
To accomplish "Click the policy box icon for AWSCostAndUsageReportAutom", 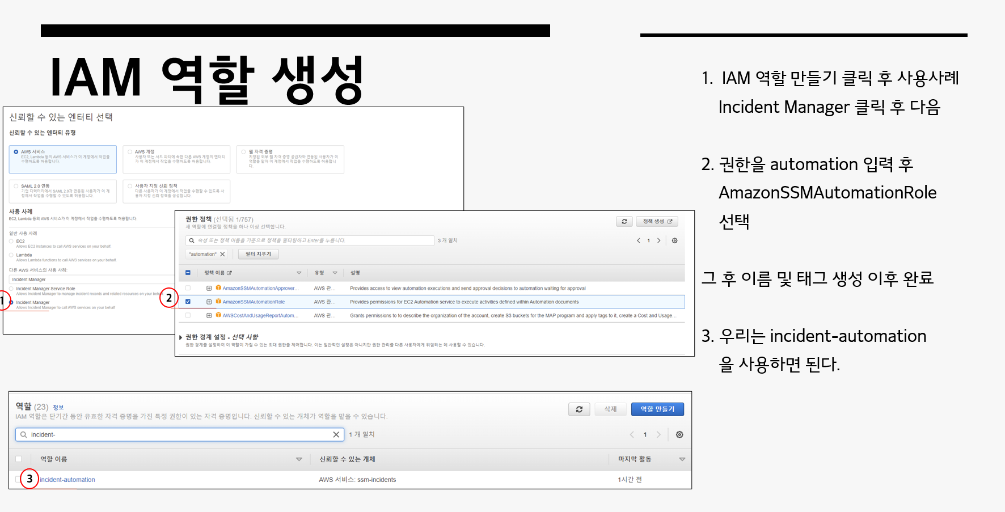I will coord(218,315).
